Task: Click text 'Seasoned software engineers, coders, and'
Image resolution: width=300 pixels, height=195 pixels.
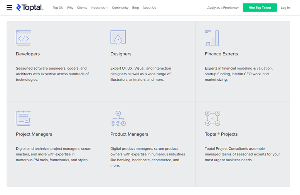Action: pos(51,68)
